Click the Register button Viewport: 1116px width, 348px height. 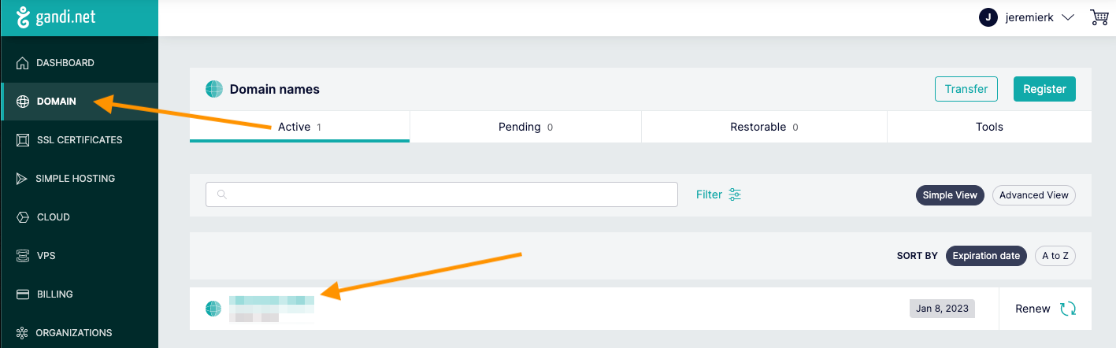click(1044, 89)
